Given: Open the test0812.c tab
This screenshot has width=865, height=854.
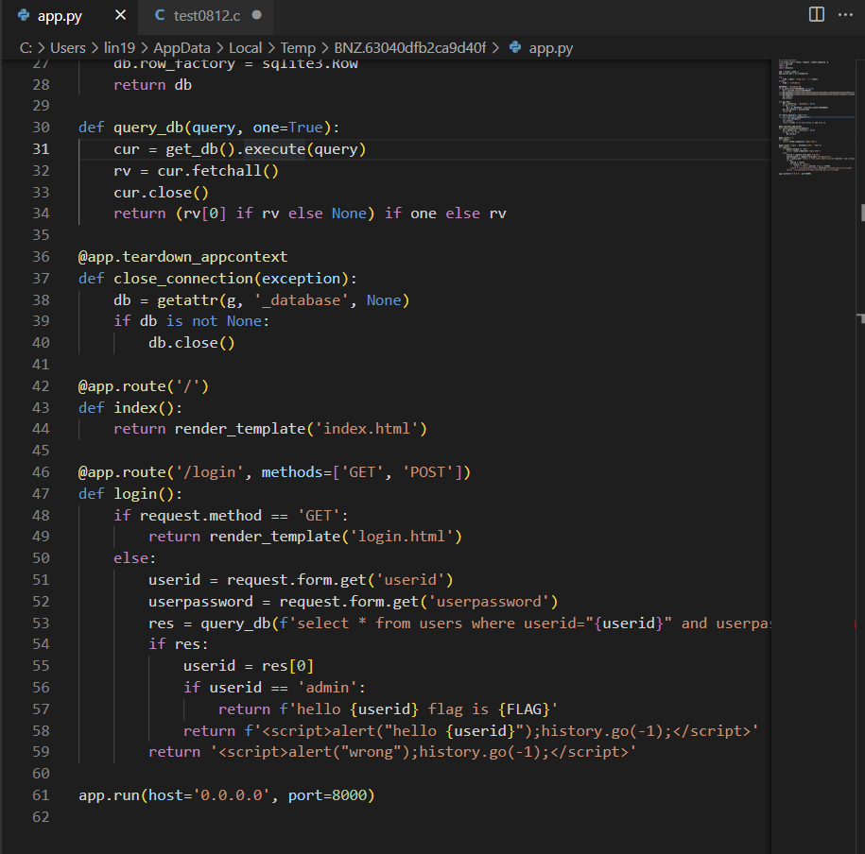Looking at the screenshot, I should pos(207,16).
